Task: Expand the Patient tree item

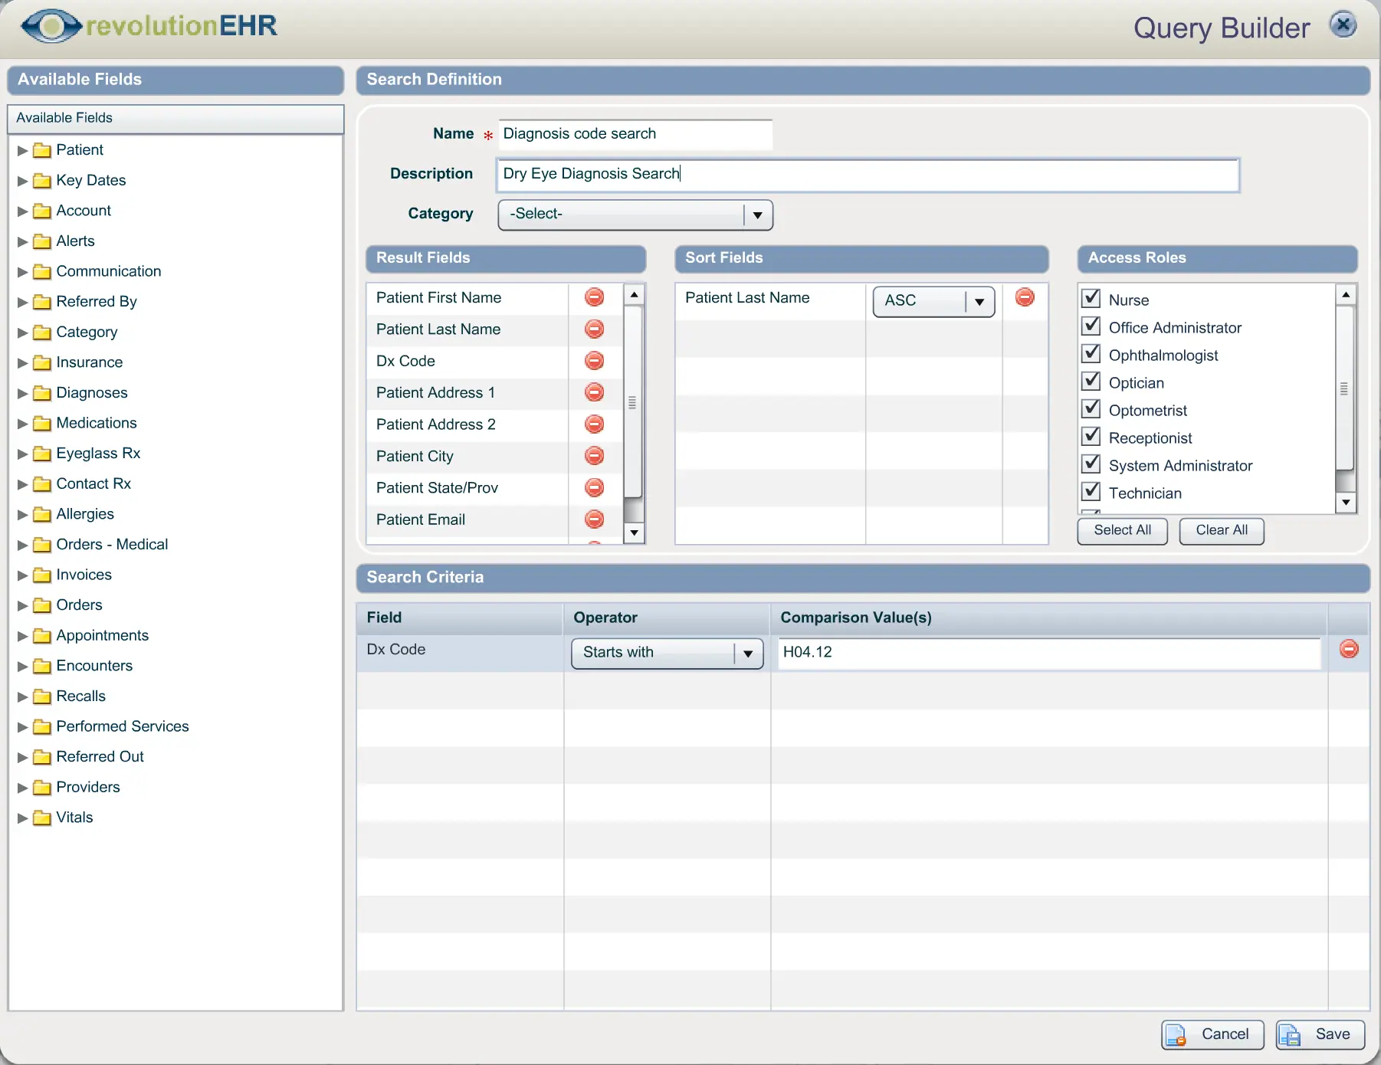Action: pos(21,149)
